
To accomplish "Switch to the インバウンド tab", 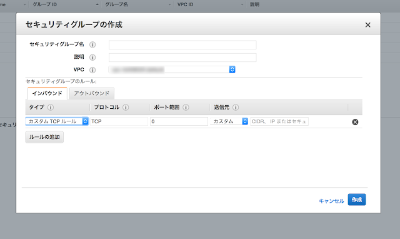I will pyautogui.click(x=47, y=93).
